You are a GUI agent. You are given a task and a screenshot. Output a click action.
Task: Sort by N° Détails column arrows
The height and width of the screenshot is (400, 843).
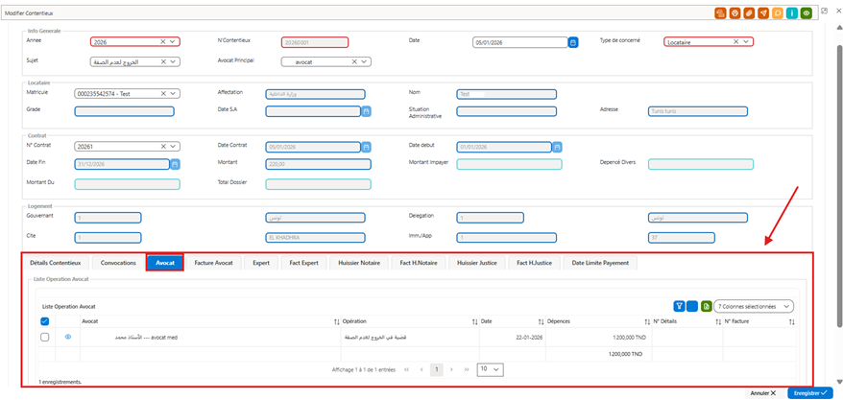click(x=718, y=321)
